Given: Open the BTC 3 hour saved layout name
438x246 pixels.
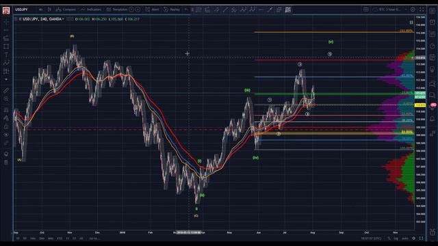Looking at the screenshot, I should [x=390, y=10].
